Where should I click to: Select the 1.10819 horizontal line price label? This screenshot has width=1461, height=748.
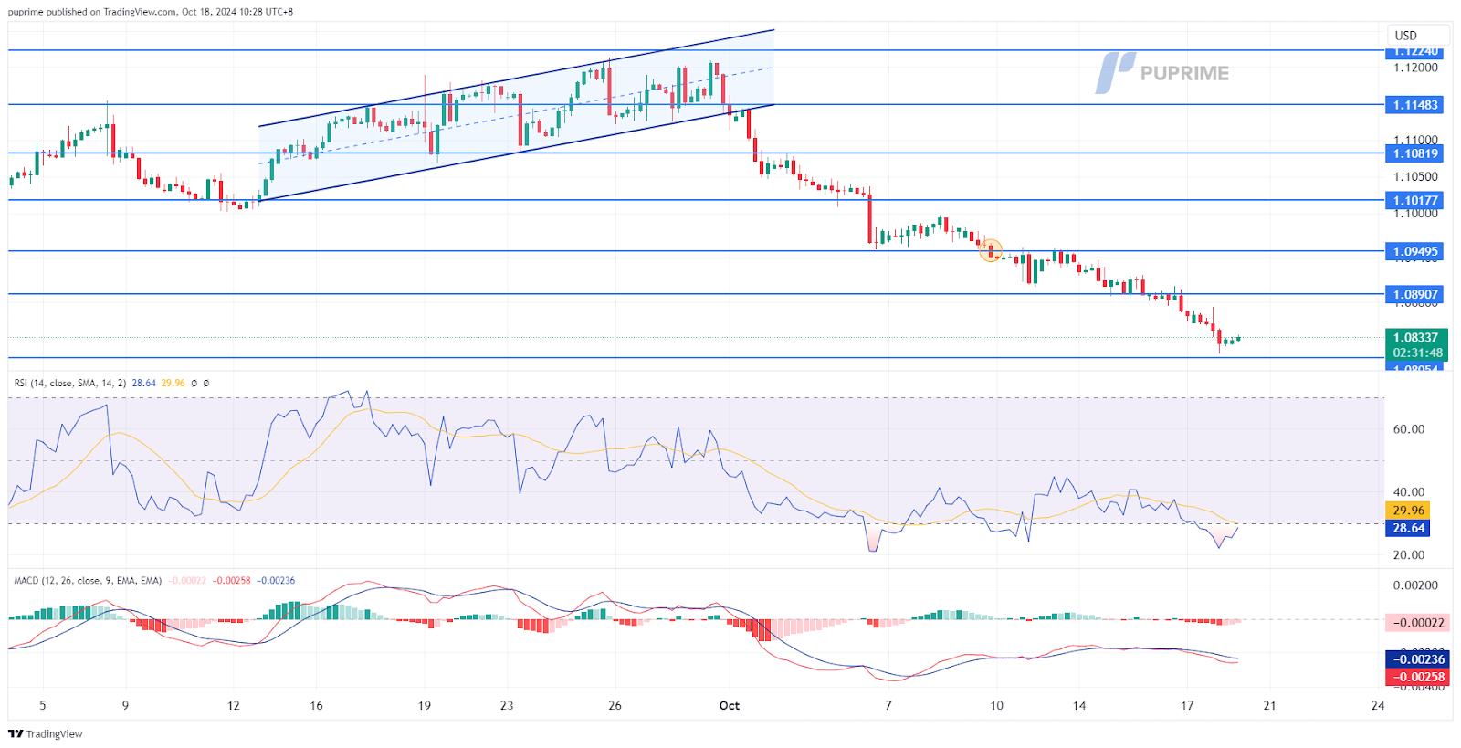coord(1415,153)
